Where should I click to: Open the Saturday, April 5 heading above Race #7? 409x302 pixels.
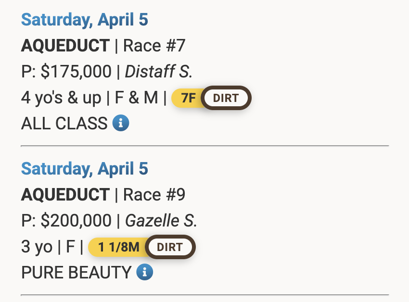point(85,20)
